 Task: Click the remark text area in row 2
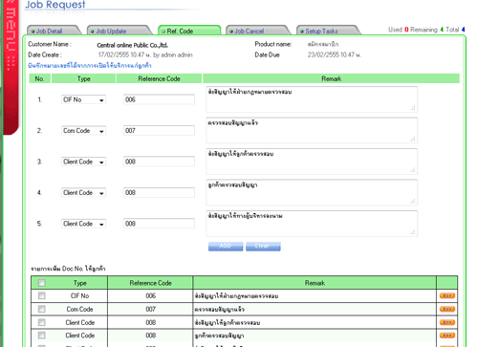312,130
